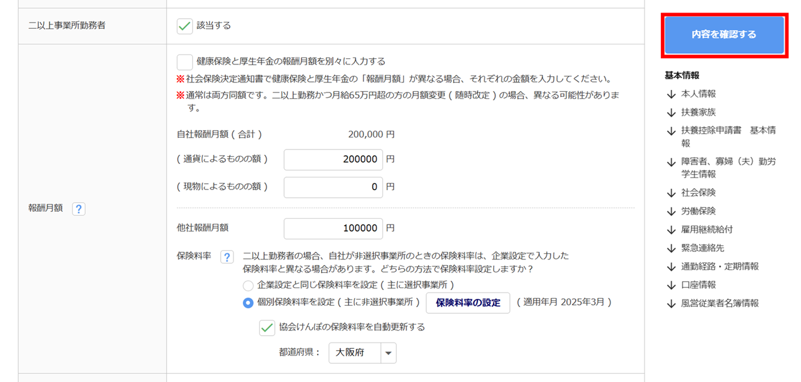Click the arrow icon beside 社会保険
Viewport: 801px width, 382px height.
coord(671,193)
